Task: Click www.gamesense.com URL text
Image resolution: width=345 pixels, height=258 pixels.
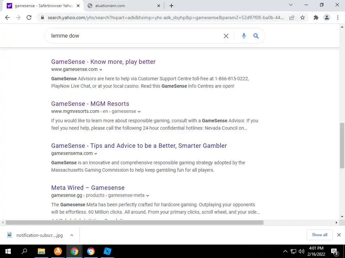Action: [74, 69]
